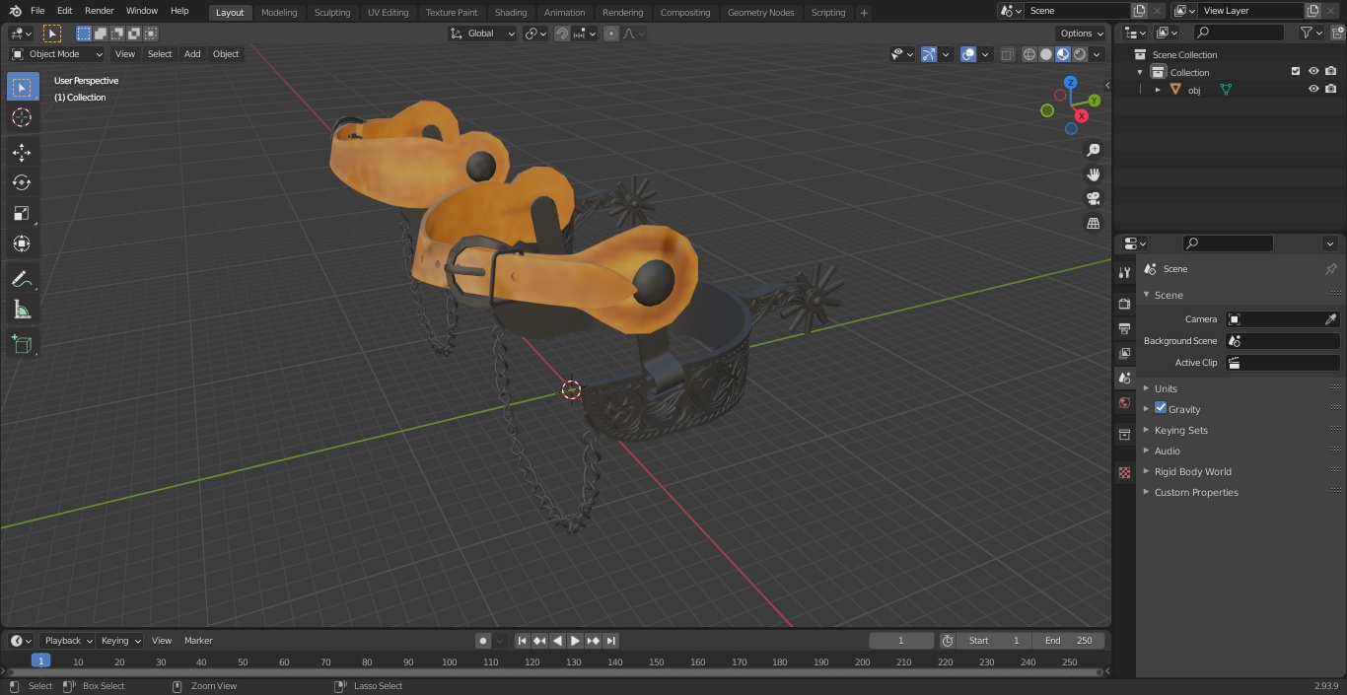Click the Blender logo menu
Screen dimensions: 1347x695
pyautogui.click(x=16, y=11)
